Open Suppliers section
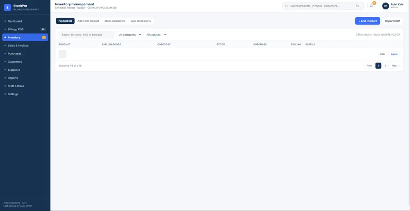This screenshot has width=410, height=211. point(25,70)
